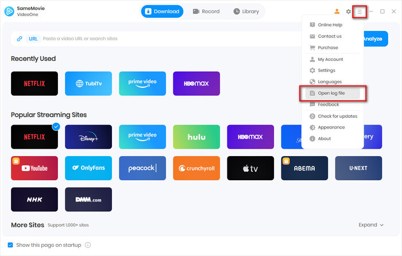Click the gift badge on YouTube tile
The image size is (402, 256).
tap(16, 161)
